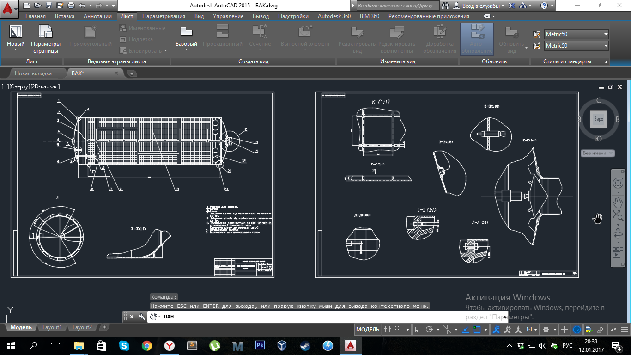Expand the Стили и стандарты panel launcher arrow

(607, 61)
